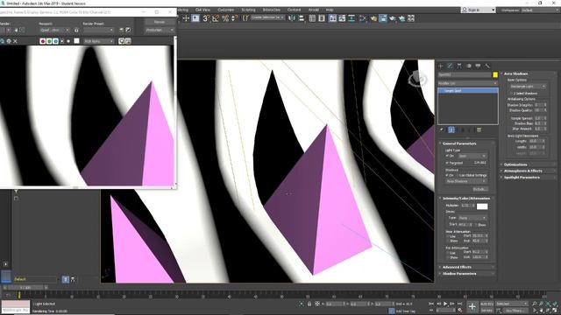Open light type Spot dropdown
This screenshot has width=561, height=315.
[472, 156]
